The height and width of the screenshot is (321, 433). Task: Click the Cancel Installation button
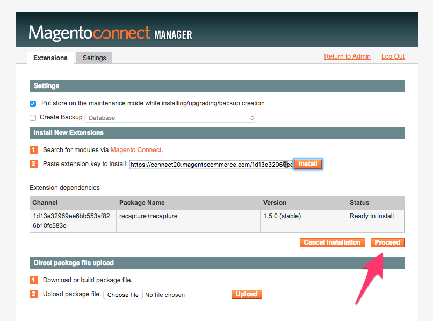tap(332, 242)
